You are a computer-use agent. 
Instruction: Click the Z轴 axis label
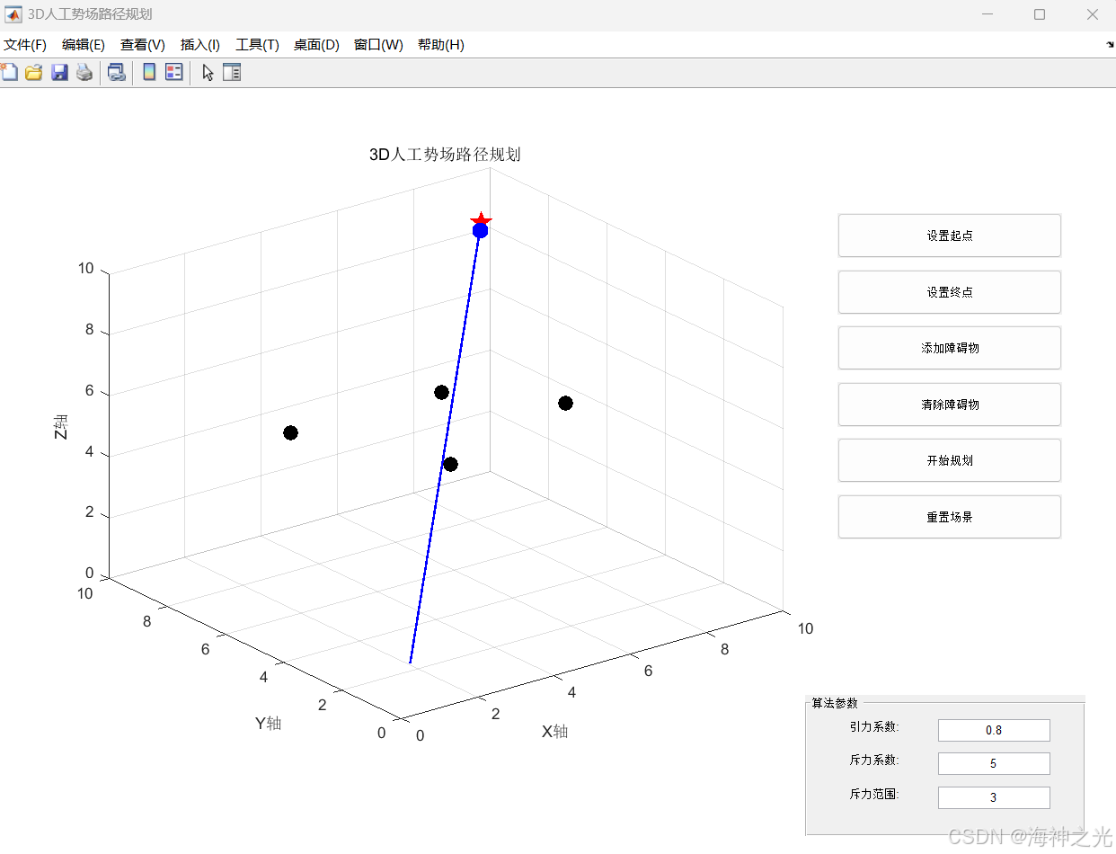pyautogui.click(x=60, y=426)
